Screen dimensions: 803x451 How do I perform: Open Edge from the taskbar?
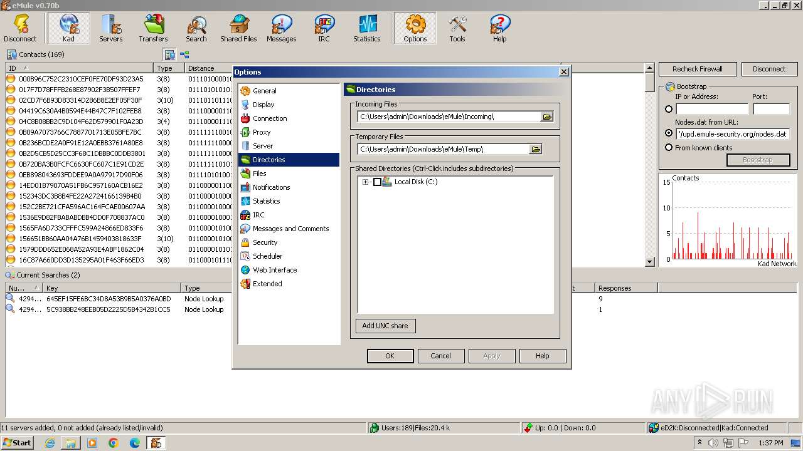pyautogui.click(x=135, y=443)
